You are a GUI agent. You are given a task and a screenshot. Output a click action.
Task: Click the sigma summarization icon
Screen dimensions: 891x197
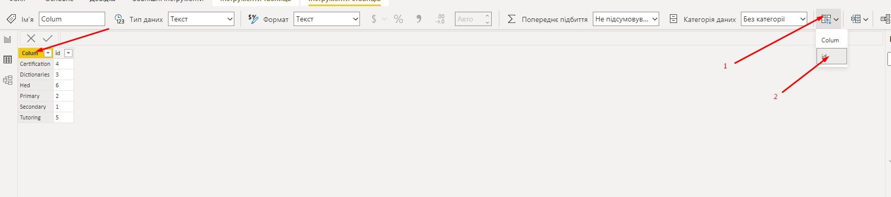click(511, 19)
